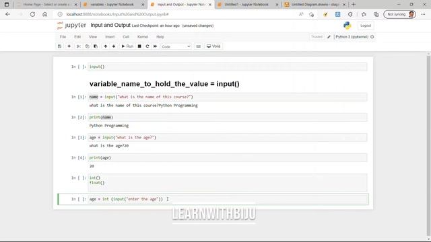Restart kernel and run all cells icon
This screenshot has width=431, height=242.
click(155, 46)
